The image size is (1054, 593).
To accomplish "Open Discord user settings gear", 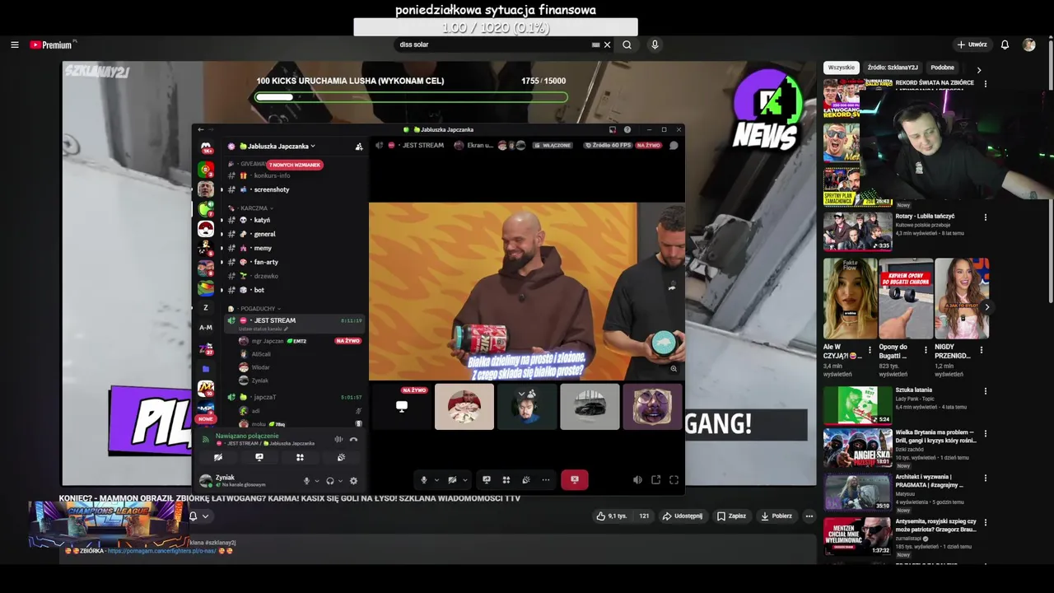I will pyautogui.click(x=353, y=481).
